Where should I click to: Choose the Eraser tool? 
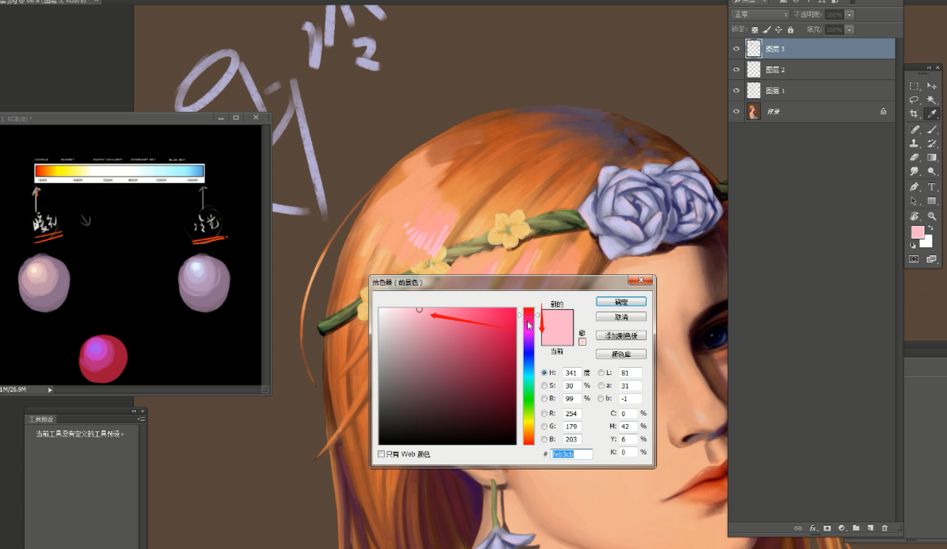pyautogui.click(x=914, y=157)
